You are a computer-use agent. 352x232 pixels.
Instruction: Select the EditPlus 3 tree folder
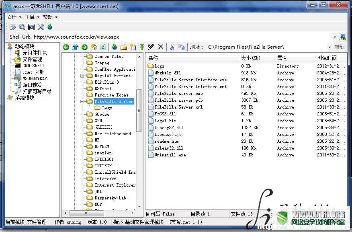[106, 82]
